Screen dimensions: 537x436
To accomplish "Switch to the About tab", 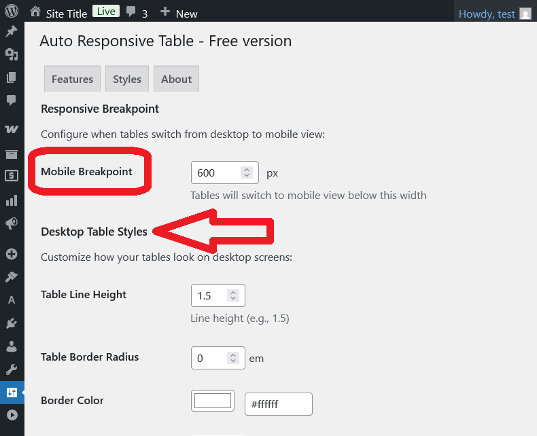I will [x=176, y=79].
